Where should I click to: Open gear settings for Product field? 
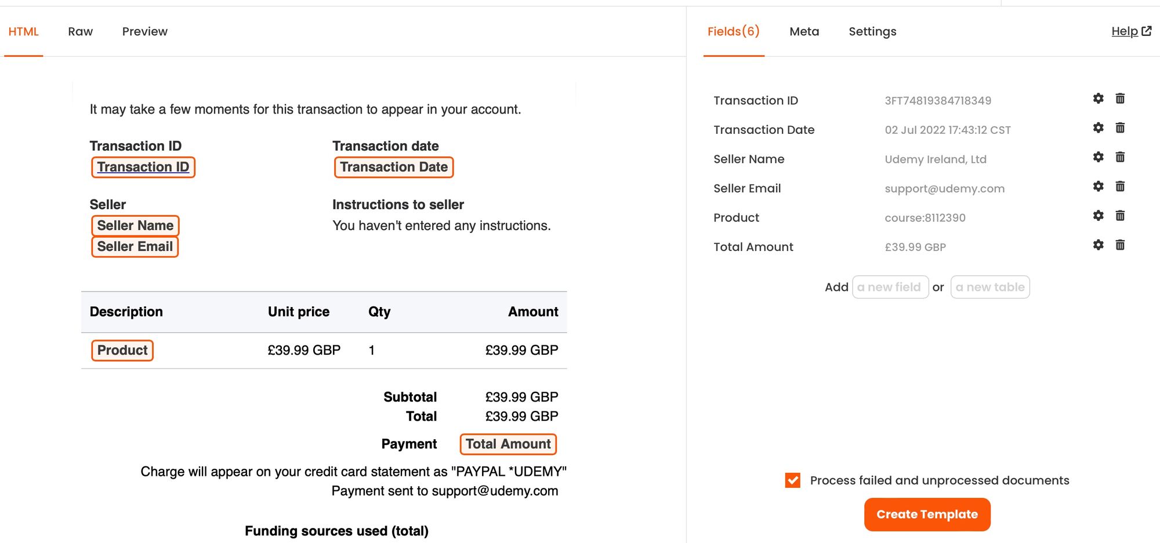coord(1098,216)
